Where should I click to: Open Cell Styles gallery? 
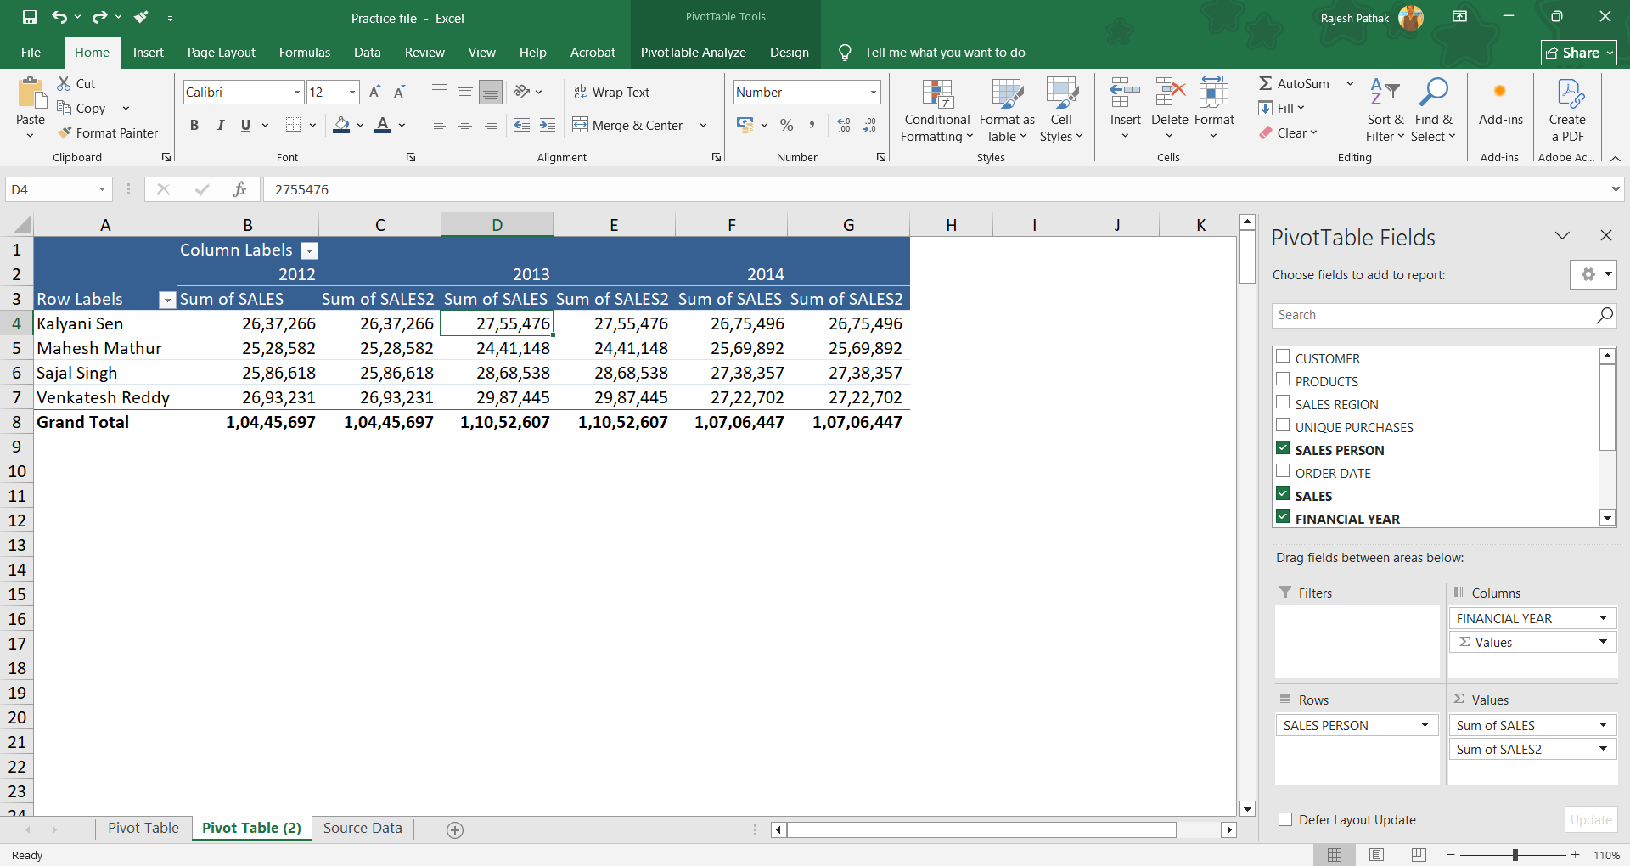click(1061, 109)
